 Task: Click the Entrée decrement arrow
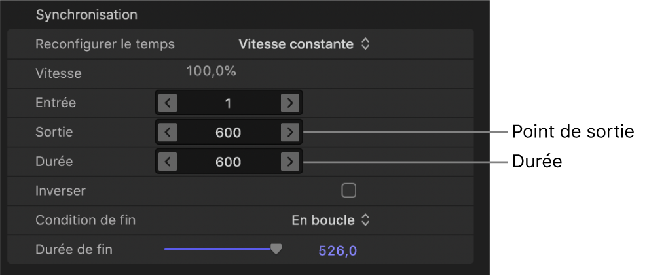click(168, 103)
